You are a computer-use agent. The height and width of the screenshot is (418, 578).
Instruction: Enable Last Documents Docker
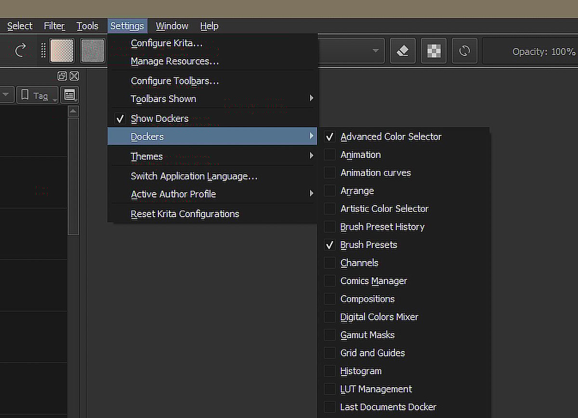point(404,407)
